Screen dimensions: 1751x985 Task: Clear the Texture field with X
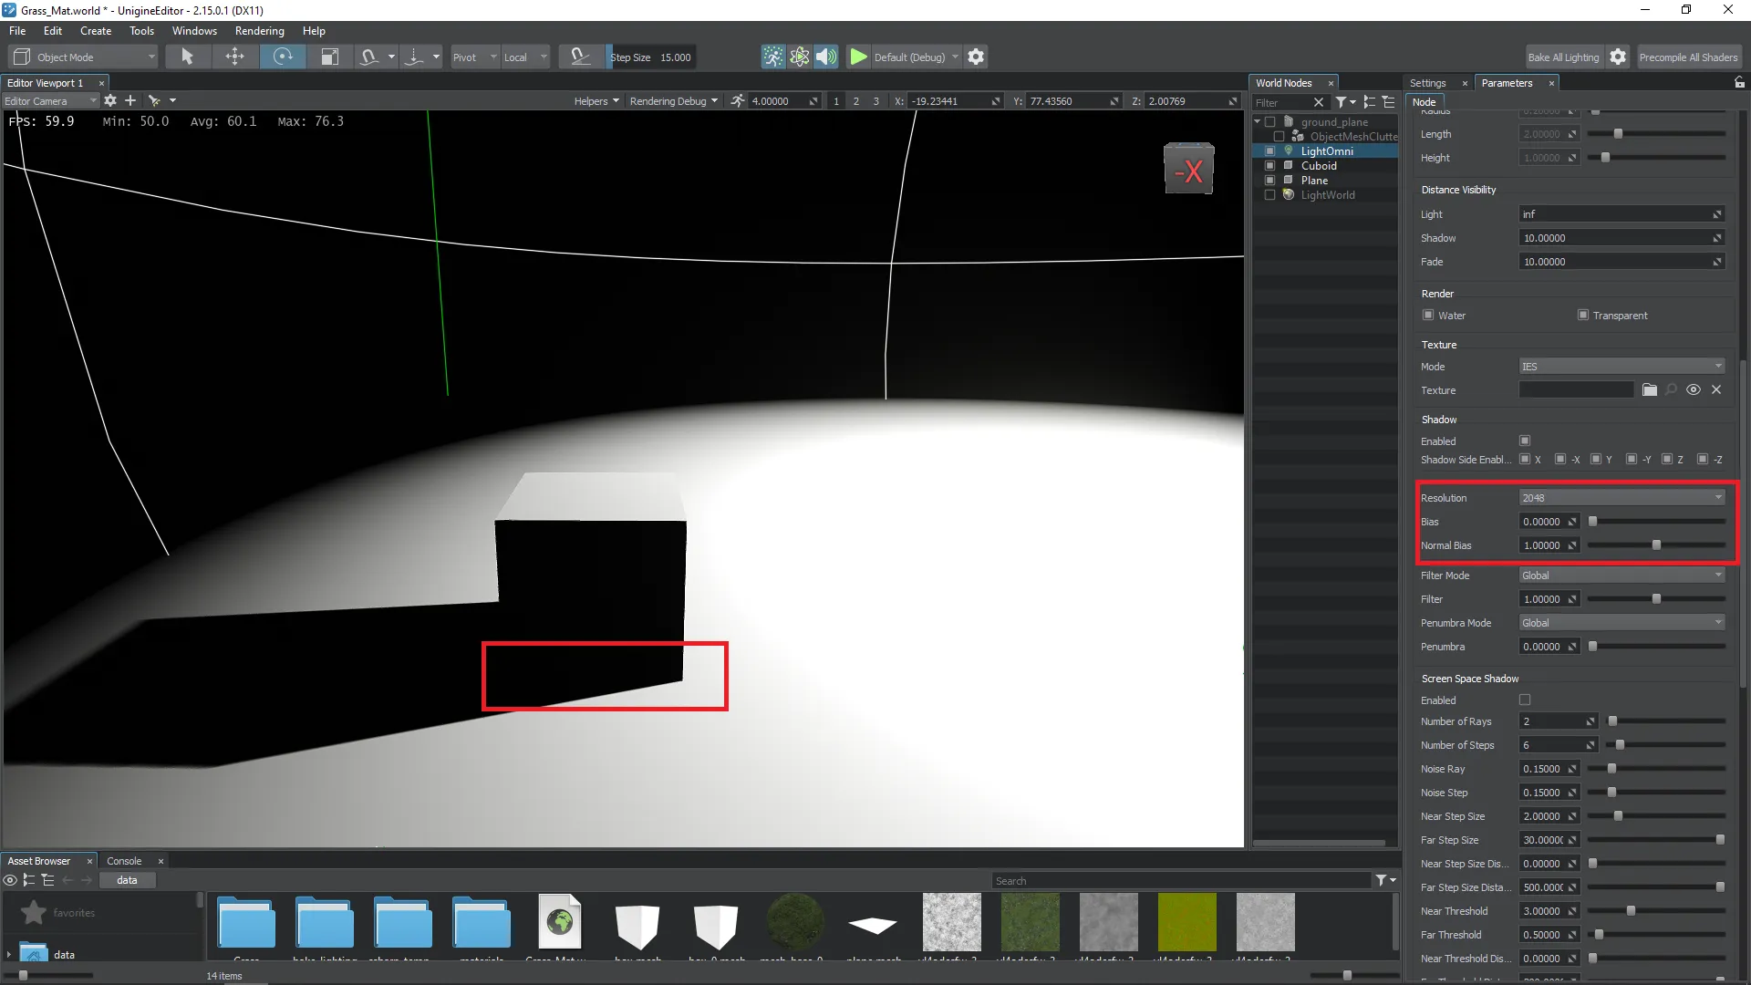pyautogui.click(x=1716, y=389)
